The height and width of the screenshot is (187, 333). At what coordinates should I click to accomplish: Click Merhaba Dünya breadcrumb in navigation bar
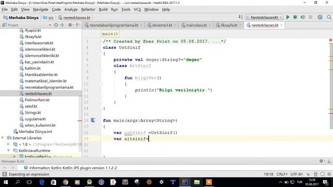(21, 18)
